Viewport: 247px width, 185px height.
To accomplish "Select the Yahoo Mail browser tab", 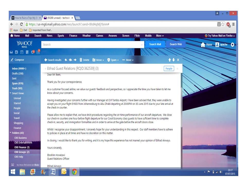I will (58, 18).
